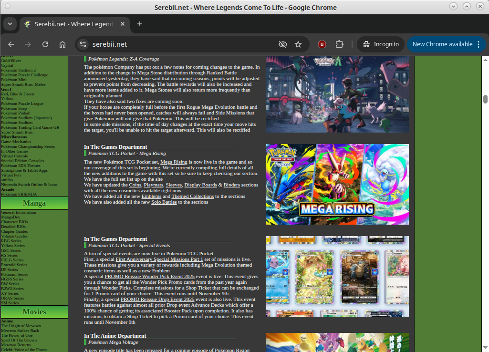Open Platinum Series manga link
This screenshot has width=489, height=352.
point(14,274)
